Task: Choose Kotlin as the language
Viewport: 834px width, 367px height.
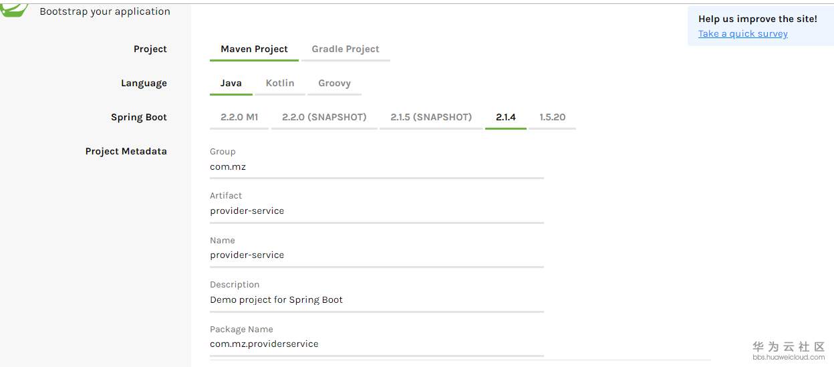Action: (x=280, y=83)
